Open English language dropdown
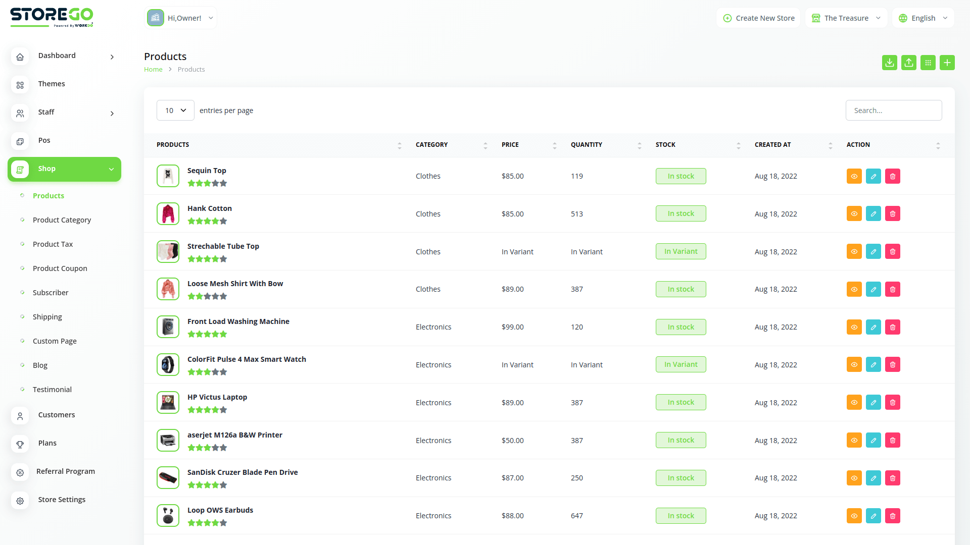The image size is (970, 545). (x=923, y=18)
